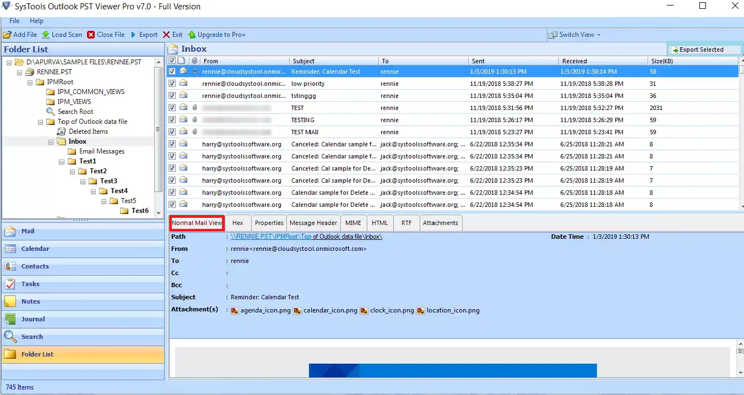Open the File menu
This screenshot has height=395, width=744.
(14, 21)
